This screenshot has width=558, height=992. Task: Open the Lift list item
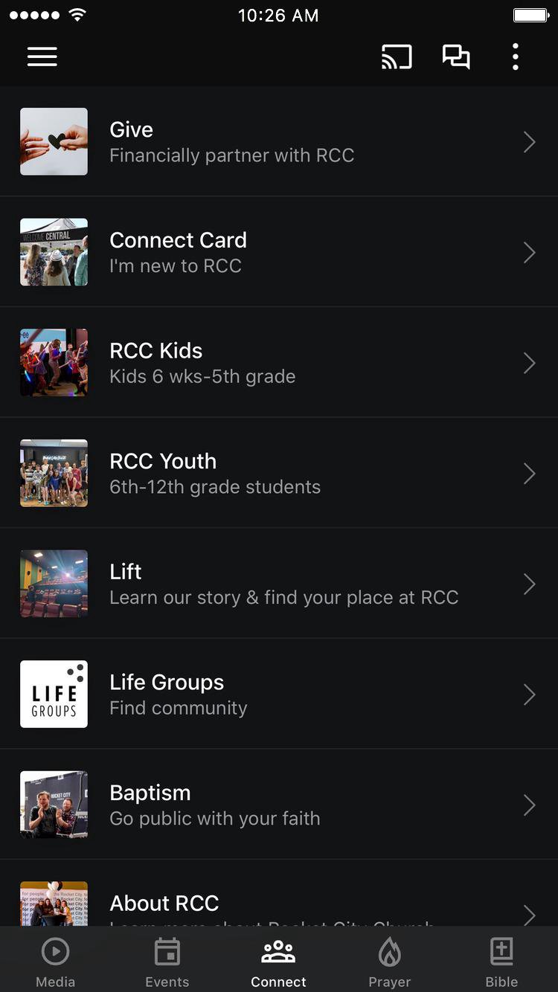point(279,584)
